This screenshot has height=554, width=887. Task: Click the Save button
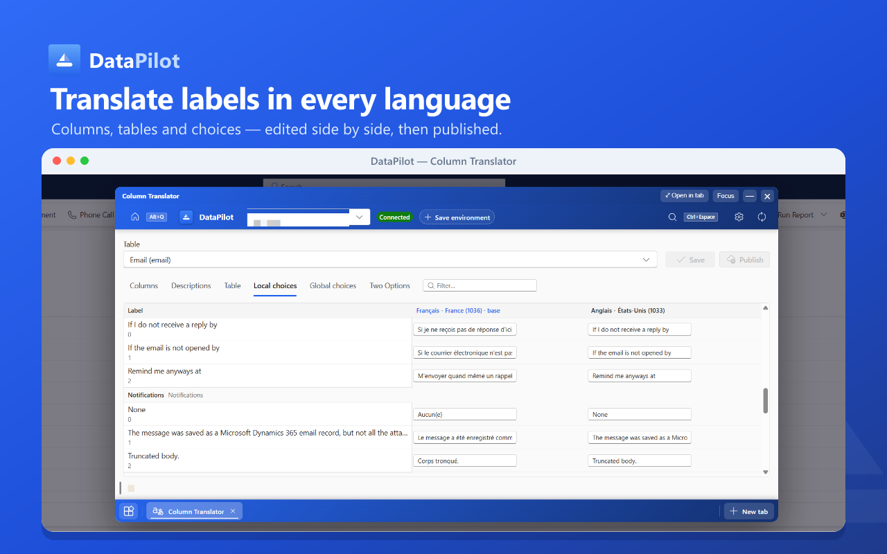pos(690,260)
